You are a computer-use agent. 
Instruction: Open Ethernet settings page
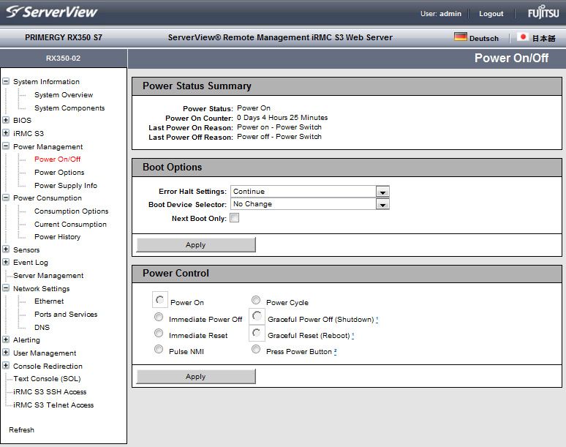pyautogui.click(x=49, y=301)
